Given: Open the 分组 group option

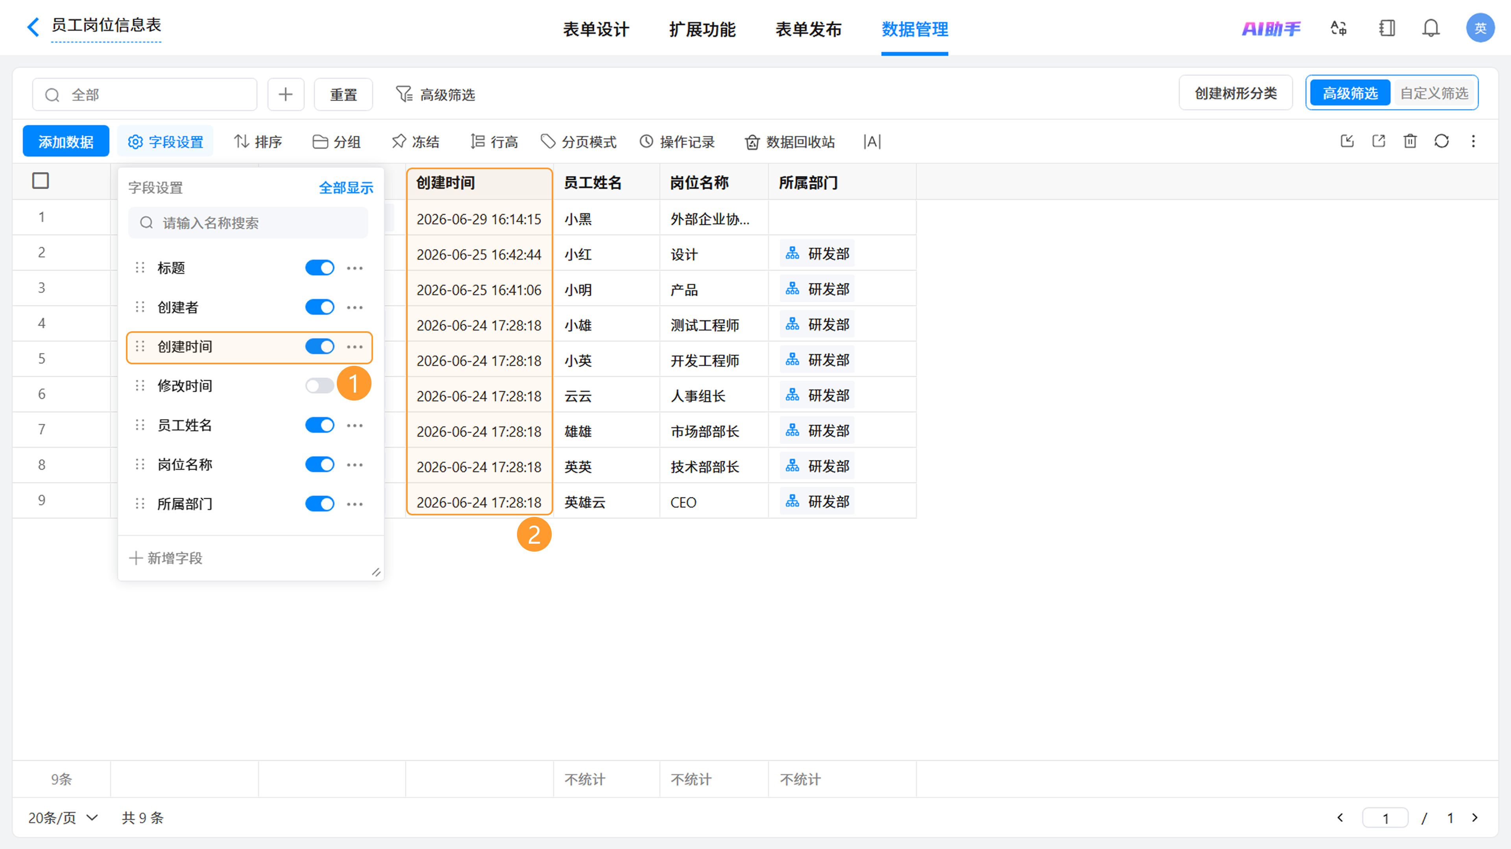Looking at the screenshot, I should coord(336,141).
